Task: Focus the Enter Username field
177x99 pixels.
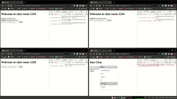Action: click(x=108, y=67)
